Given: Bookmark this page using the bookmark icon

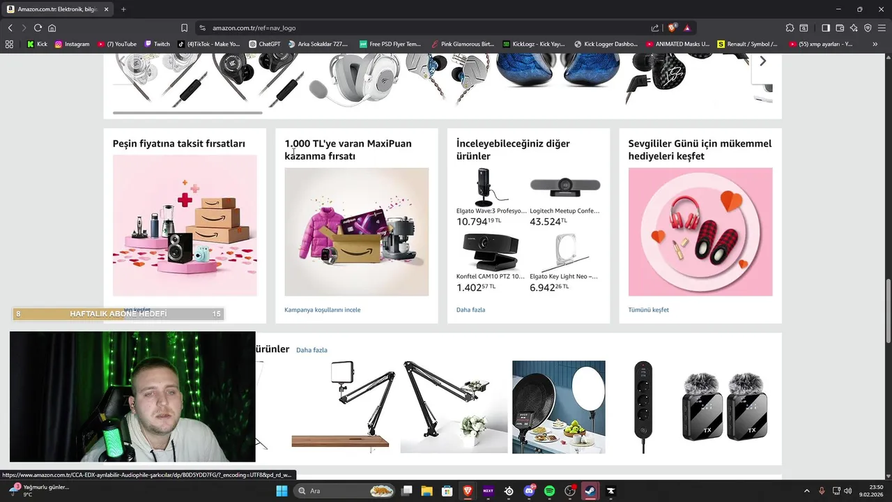Looking at the screenshot, I should [x=184, y=28].
